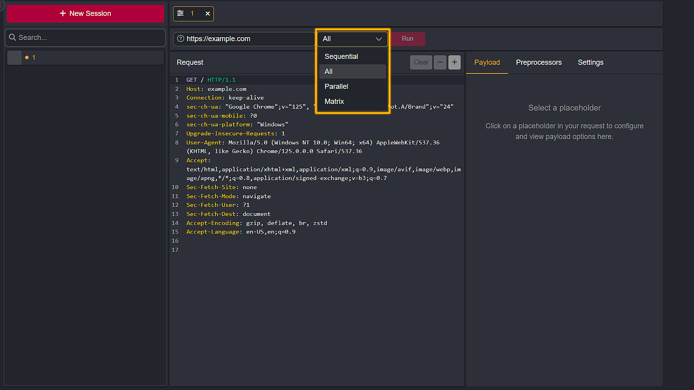This screenshot has width=694, height=390.
Task: Search via the magnifier icon
Action: click(12, 38)
